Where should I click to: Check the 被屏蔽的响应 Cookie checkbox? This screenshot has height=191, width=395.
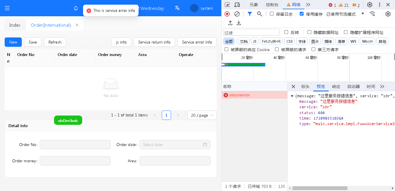pos(227,49)
